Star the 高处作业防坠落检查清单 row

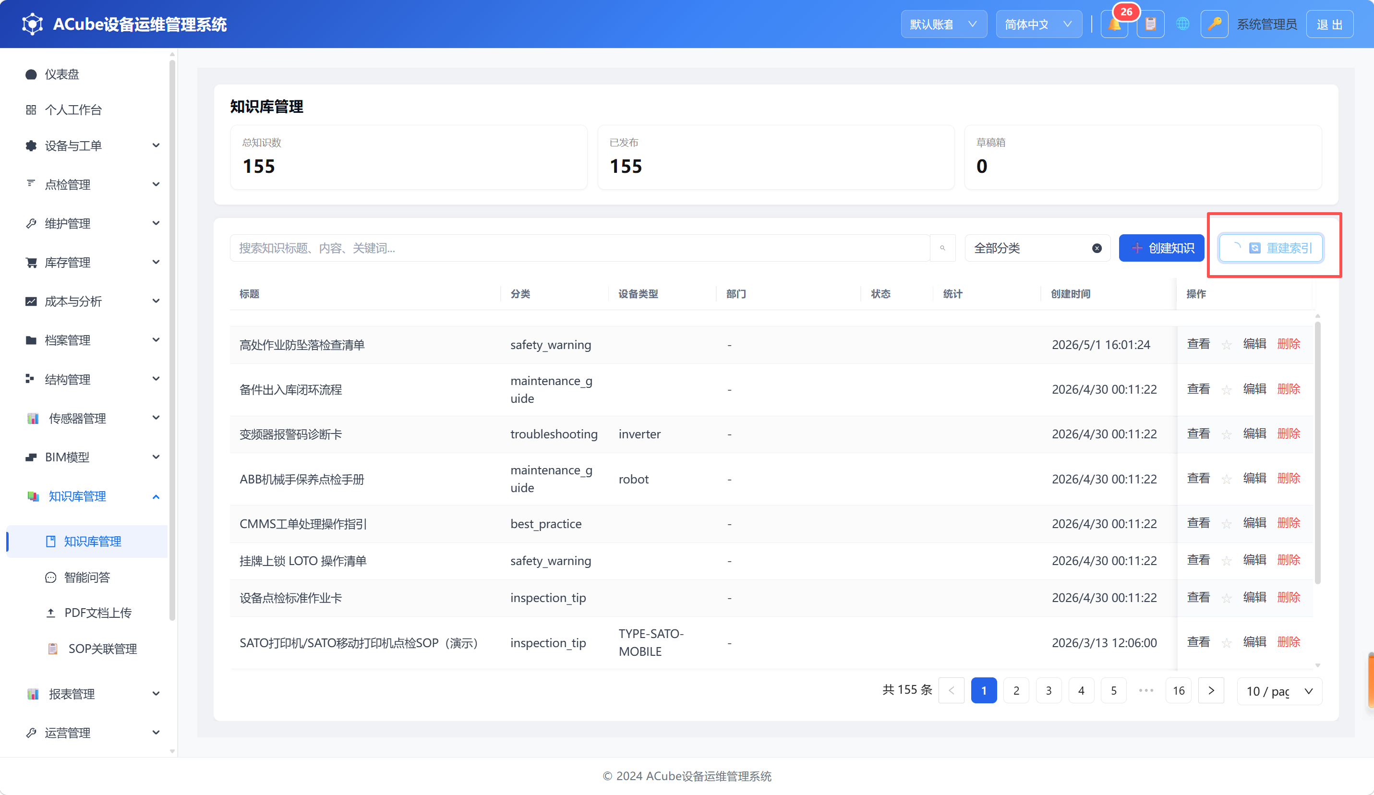[x=1227, y=345]
